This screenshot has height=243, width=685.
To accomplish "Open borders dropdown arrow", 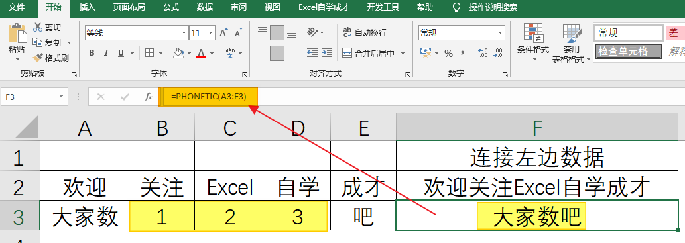I will [x=160, y=53].
